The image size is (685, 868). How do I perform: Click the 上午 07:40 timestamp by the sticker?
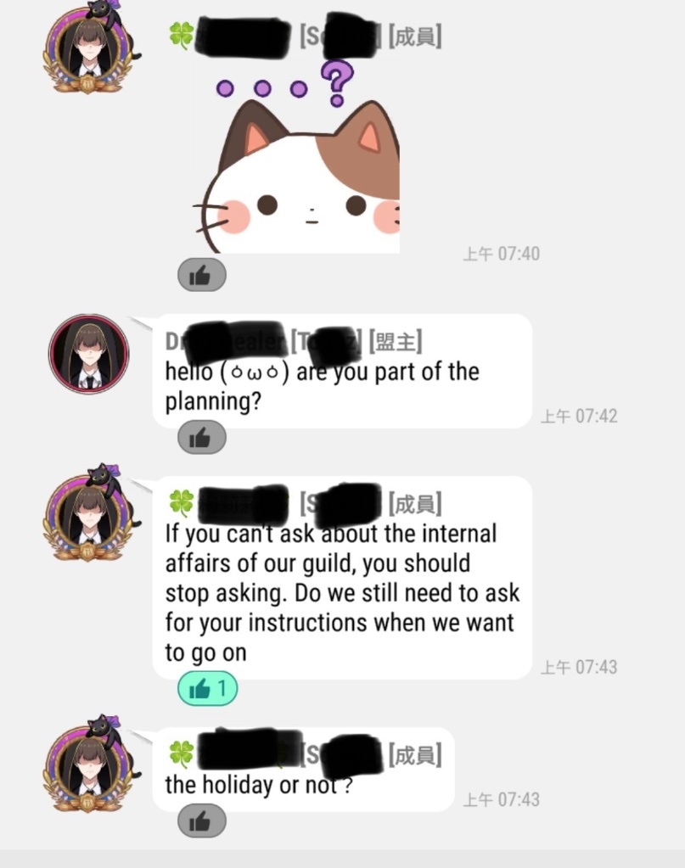click(501, 254)
